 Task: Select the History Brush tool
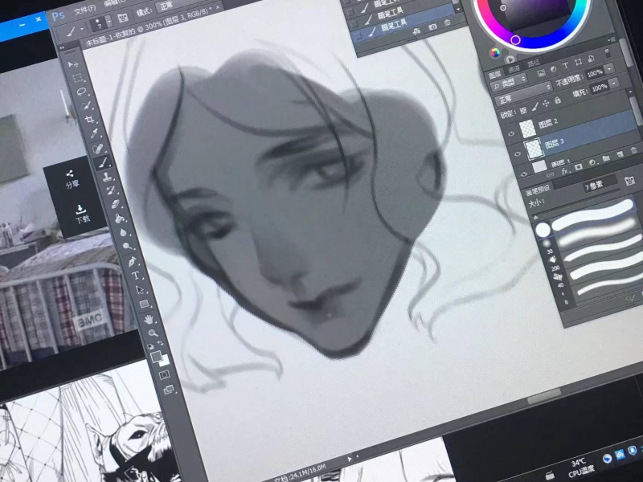(x=111, y=190)
